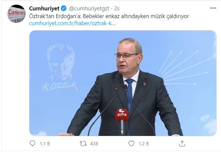221x152 pixels.
Task: Click the Cumhuriyet display name
Action: pyautogui.click(x=44, y=8)
